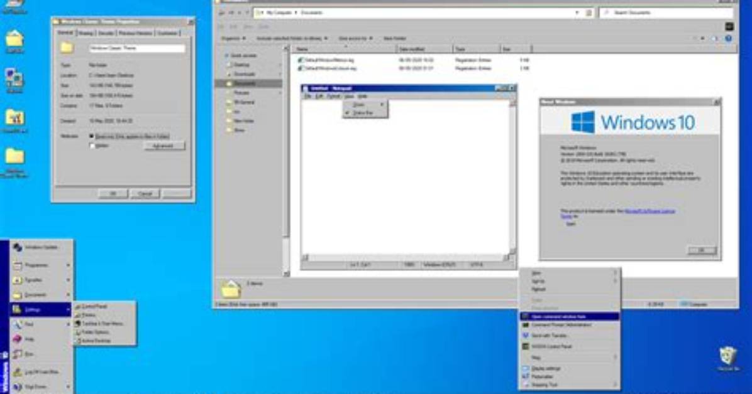
Task: Switch to the General tab in Properties
Action: click(x=65, y=33)
